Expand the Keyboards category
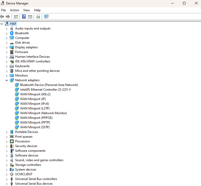The width and height of the screenshot is (201, 186). click(7, 66)
